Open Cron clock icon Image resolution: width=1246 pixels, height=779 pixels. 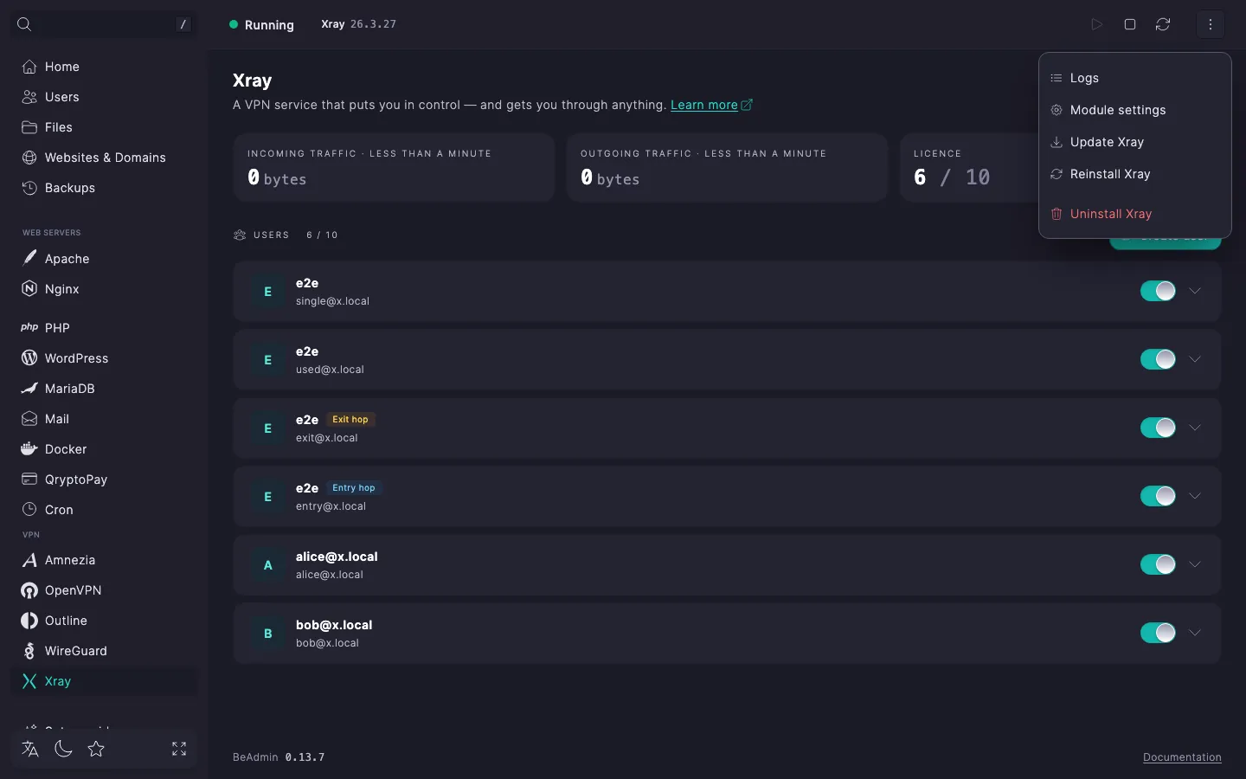click(x=29, y=510)
